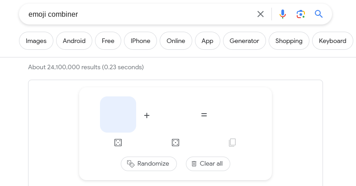Select the Keyboard filter chip

point(332,41)
